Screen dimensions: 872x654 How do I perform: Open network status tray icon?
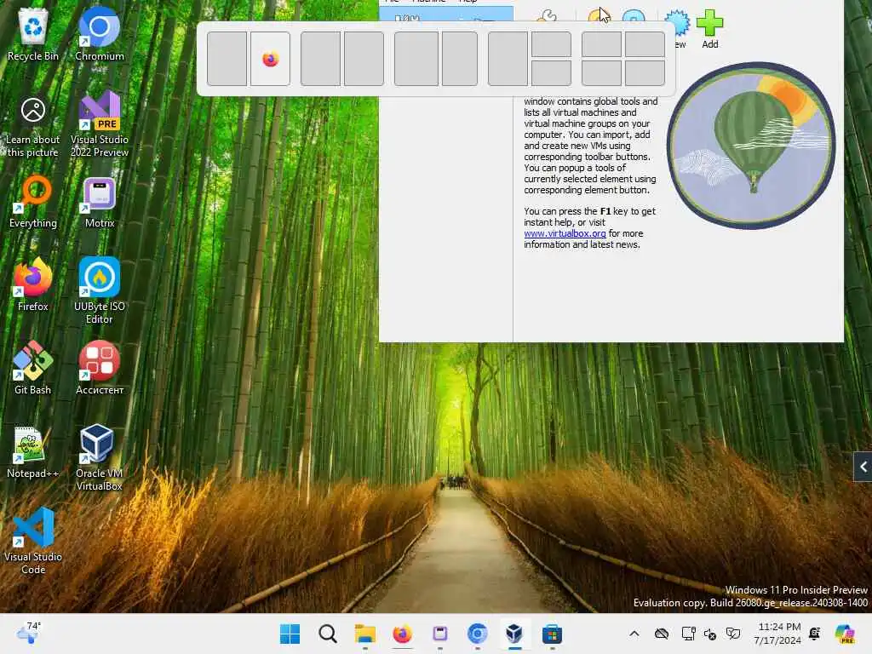[x=688, y=634]
